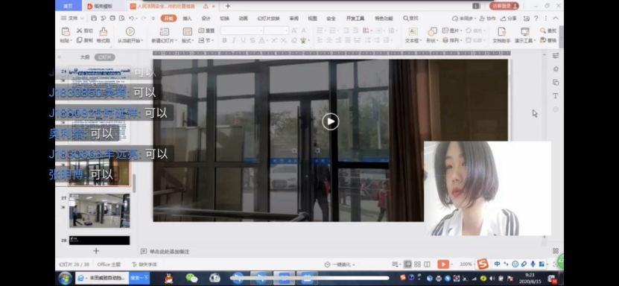The image size is (619, 286).
Task: Open the Animation (动画) ribbon tab
Action: (x=243, y=18)
